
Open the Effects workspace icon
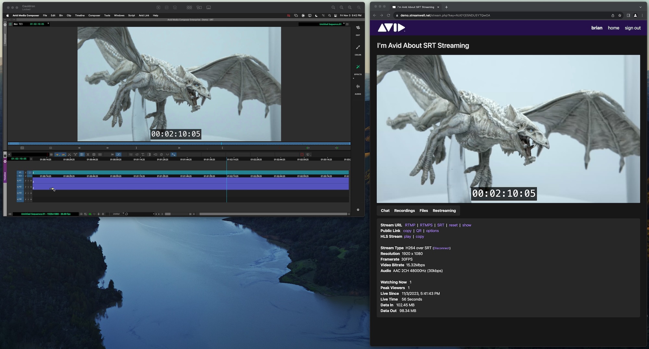click(358, 67)
